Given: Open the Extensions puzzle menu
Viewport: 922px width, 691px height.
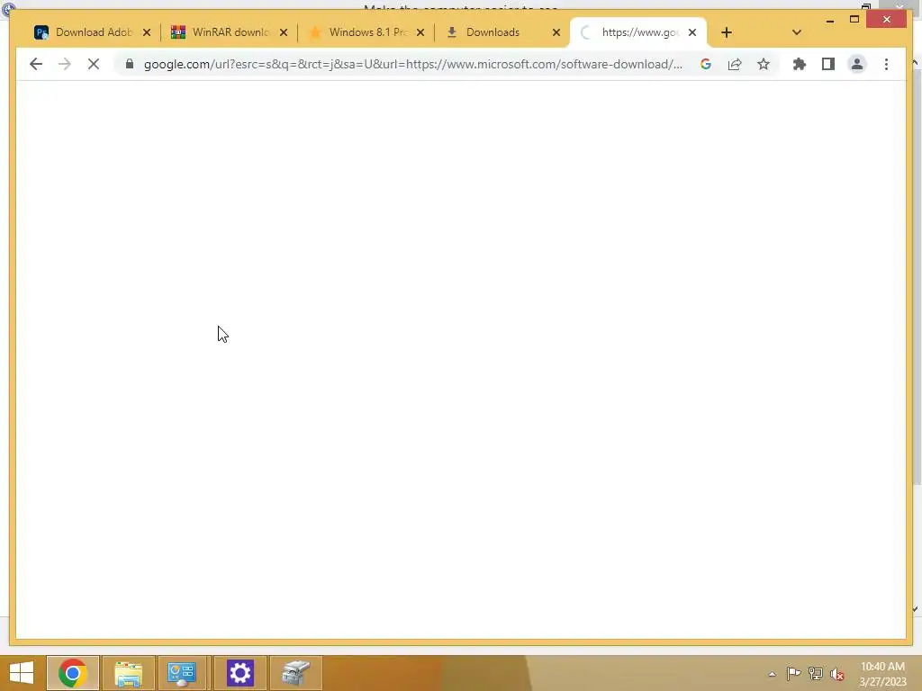Looking at the screenshot, I should click(x=800, y=64).
